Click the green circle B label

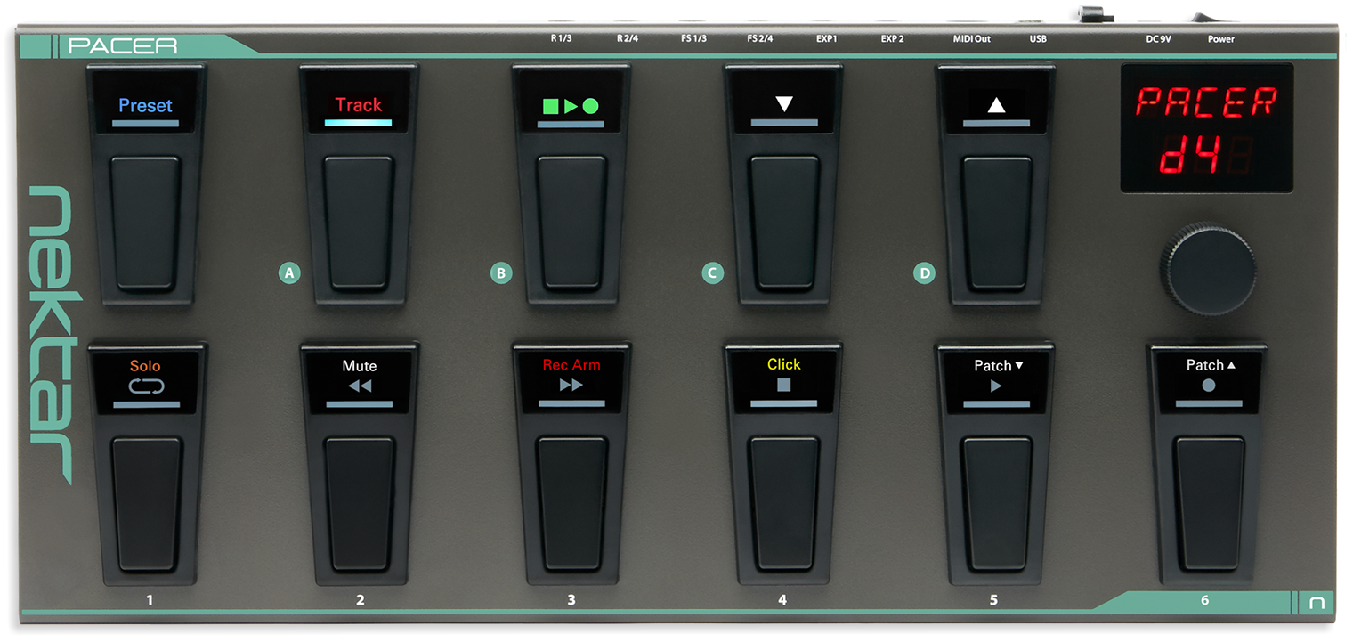[x=501, y=272]
